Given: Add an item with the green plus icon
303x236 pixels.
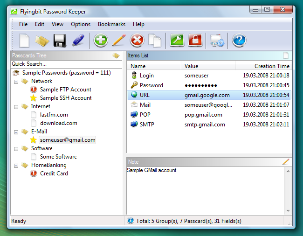Looking at the screenshot, I should (101, 41).
